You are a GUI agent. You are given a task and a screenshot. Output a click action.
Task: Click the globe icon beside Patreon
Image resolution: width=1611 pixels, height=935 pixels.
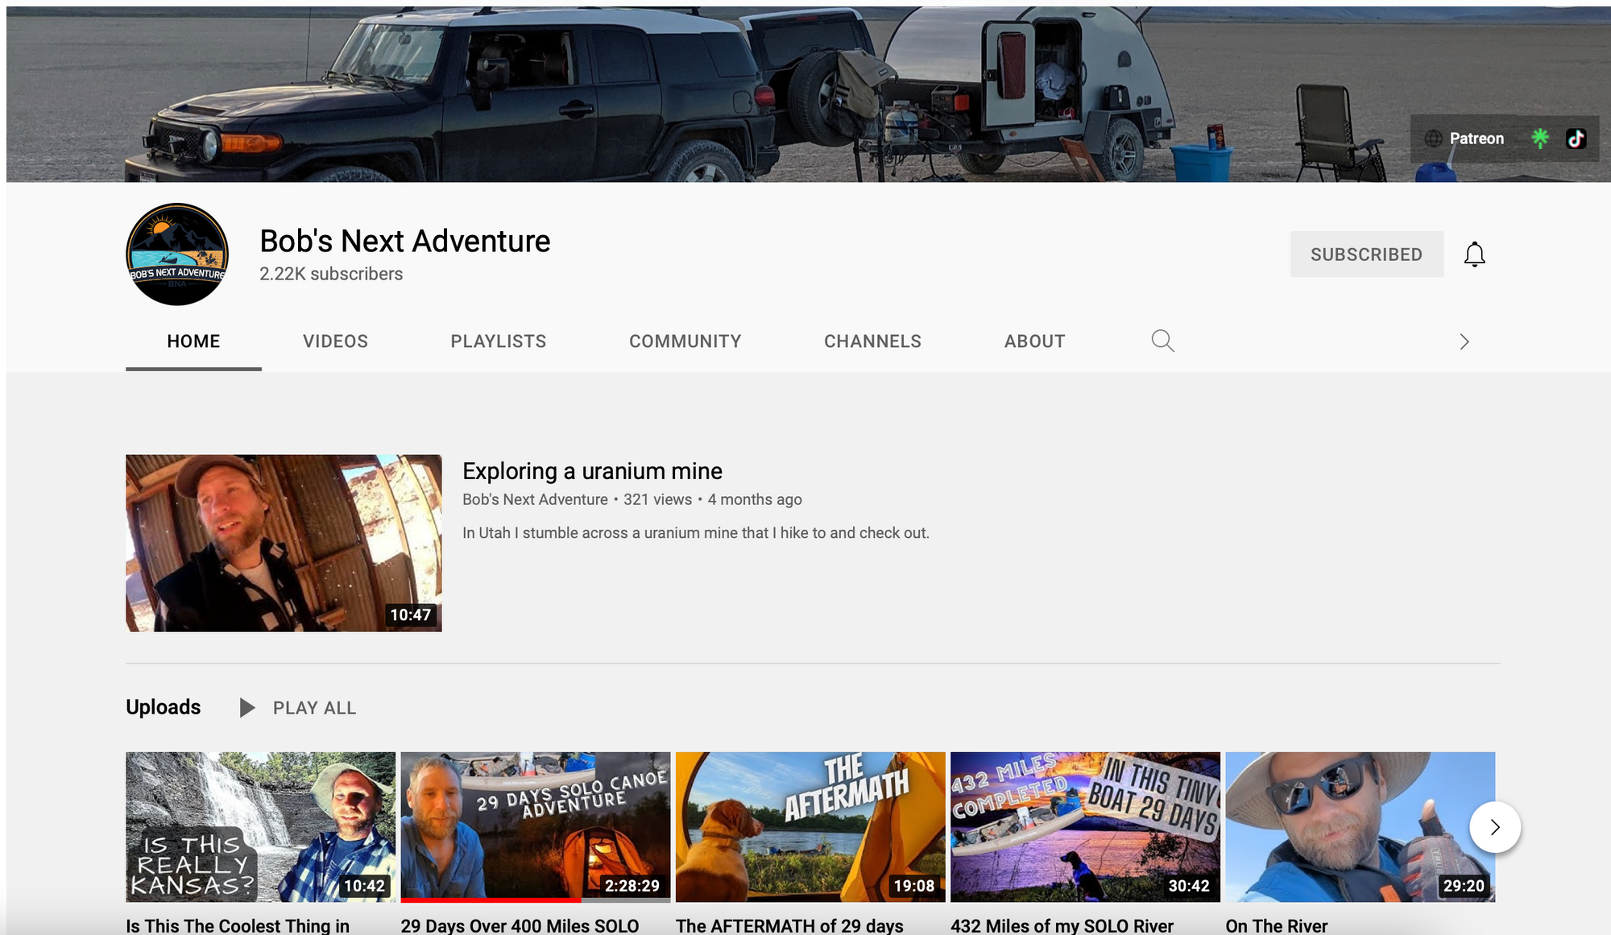click(x=1433, y=139)
